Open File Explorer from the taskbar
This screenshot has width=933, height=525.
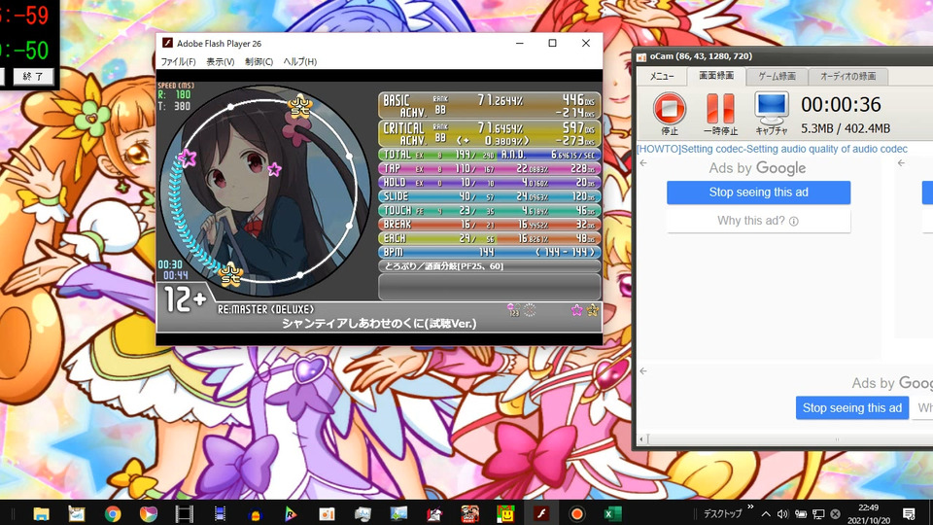click(x=41, y=513)
